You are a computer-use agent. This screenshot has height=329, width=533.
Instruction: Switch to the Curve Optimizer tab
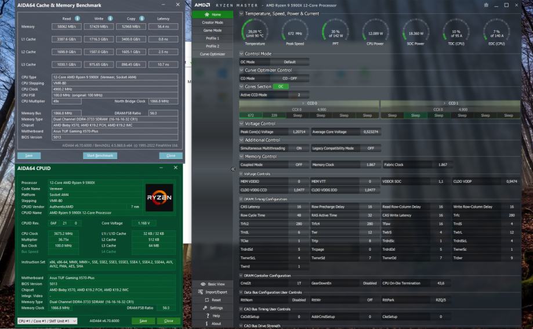point(212,54)
